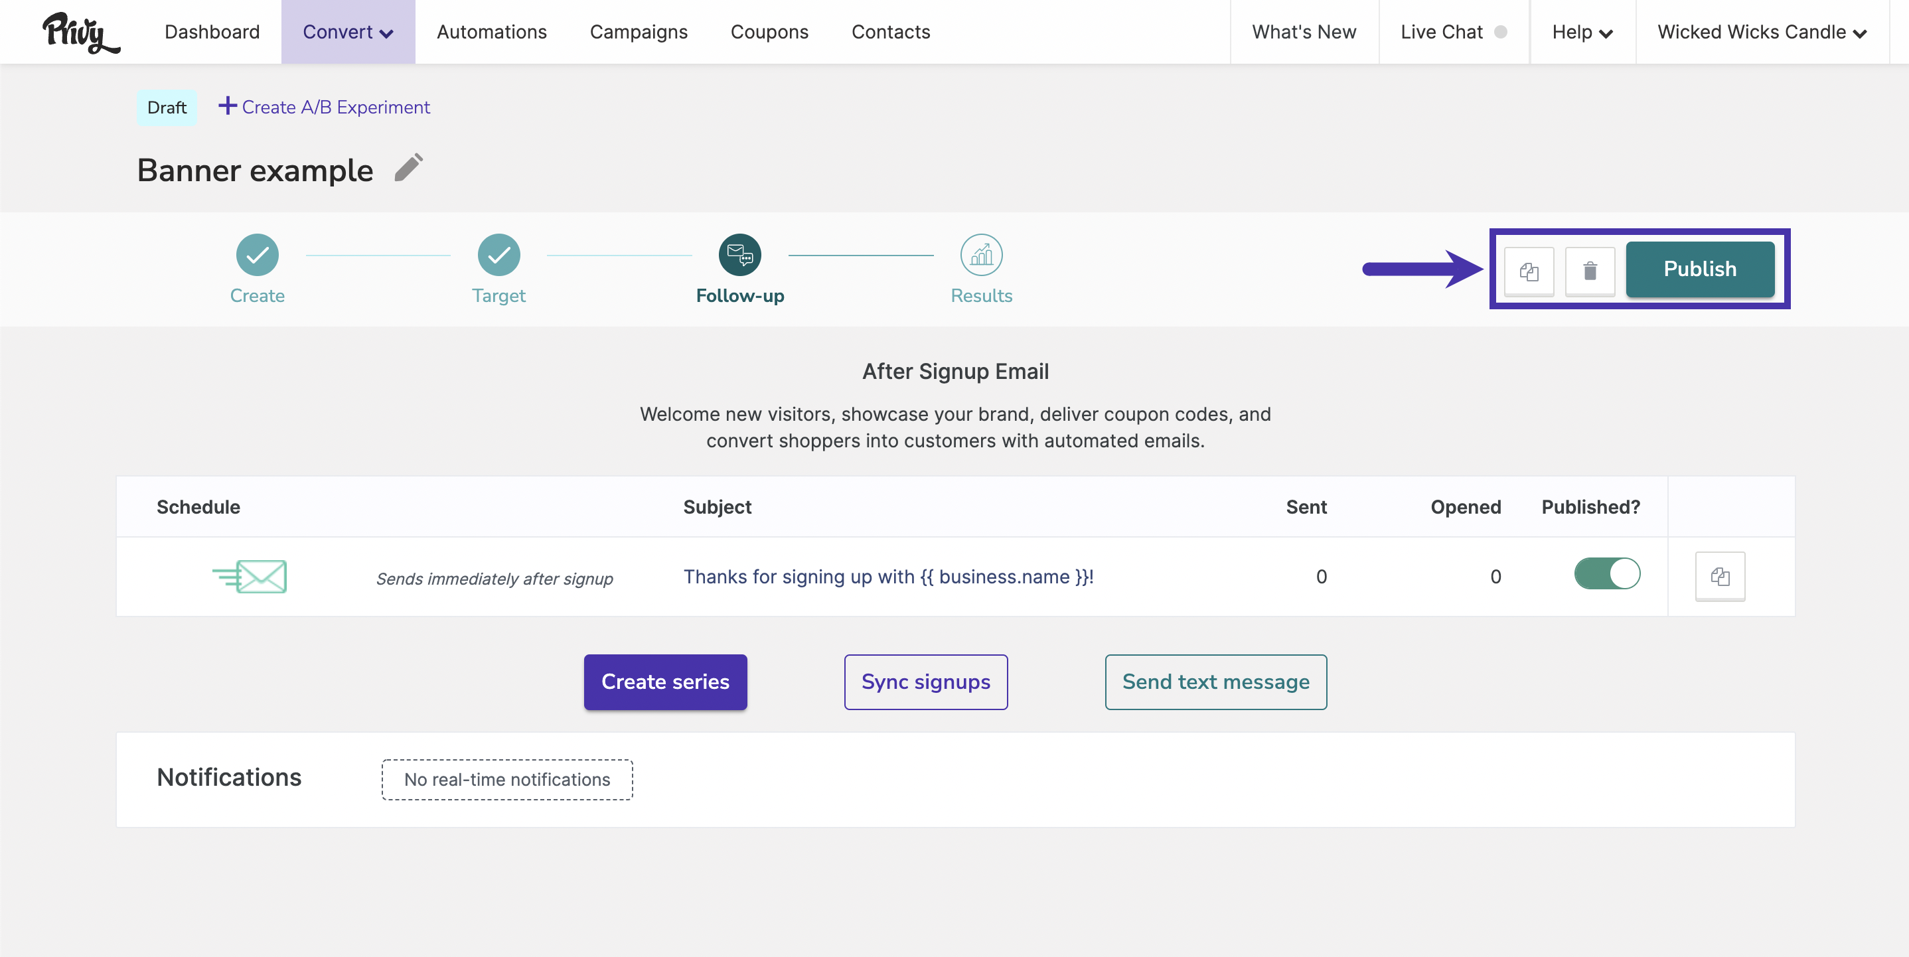The height and width of the screenshot is (957, 1909).
Task: Expand the Convert dropdown menu
Action: [348, 32]
